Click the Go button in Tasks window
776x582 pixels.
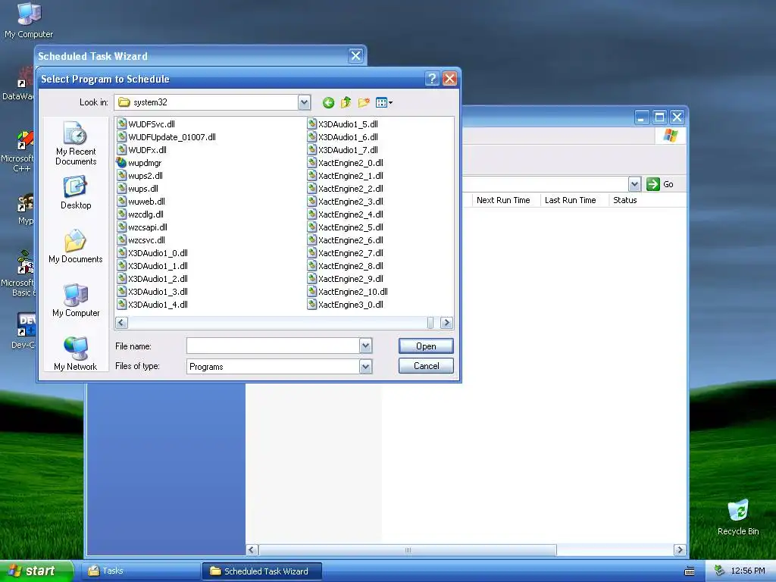pos(660,184)
